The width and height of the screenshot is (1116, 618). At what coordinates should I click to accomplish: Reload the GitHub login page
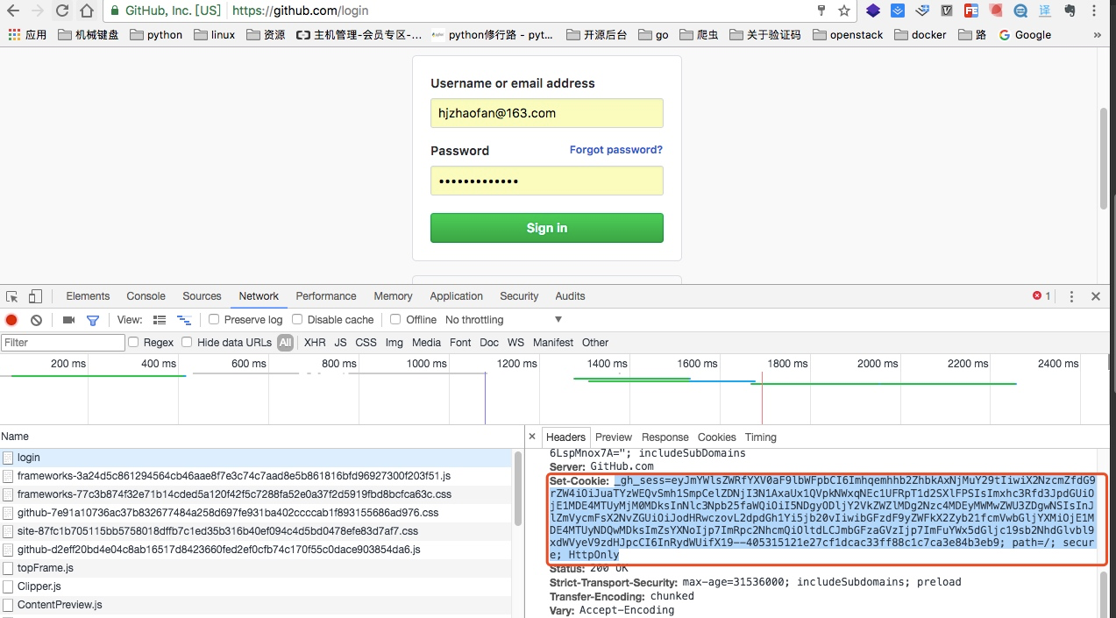[62, 11]
